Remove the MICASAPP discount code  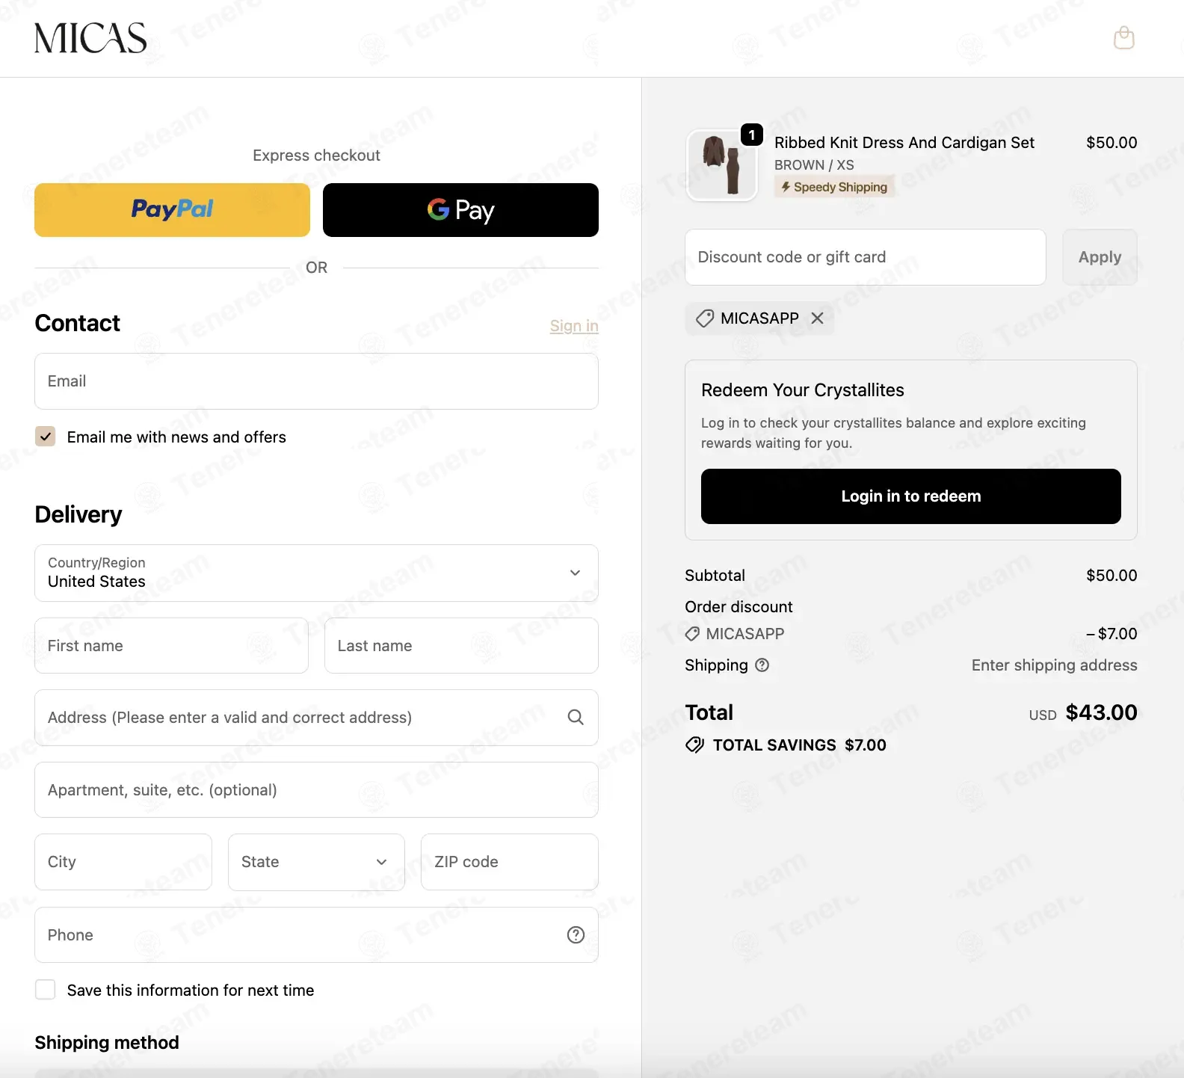[818, 318]
